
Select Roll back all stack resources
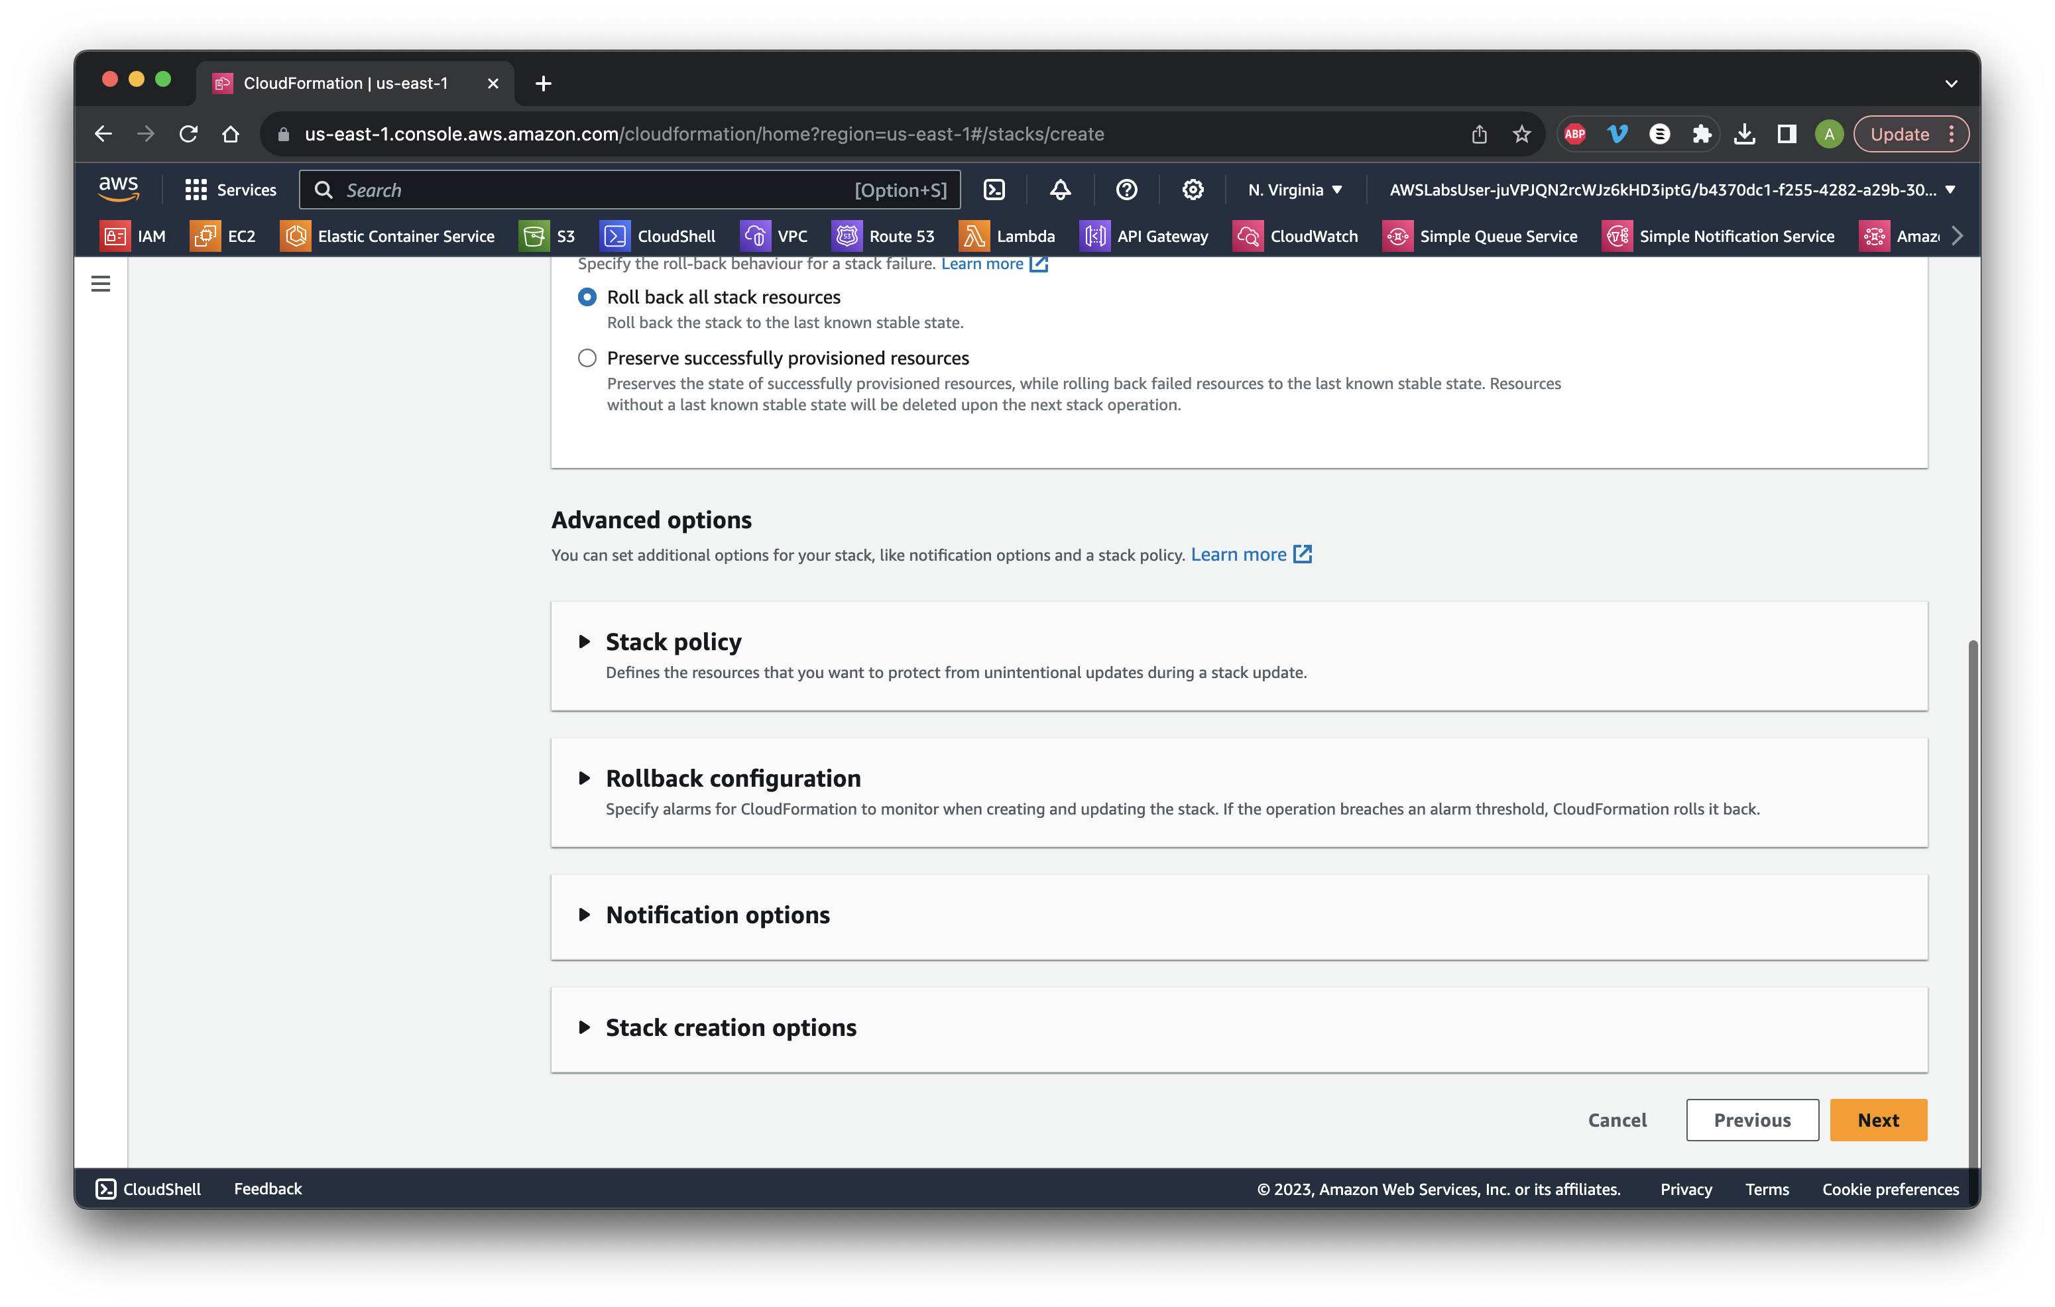coord(587,297)
